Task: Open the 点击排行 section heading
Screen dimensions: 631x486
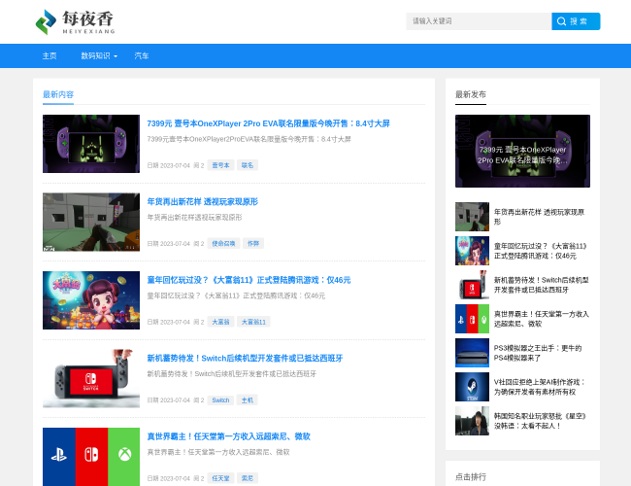Action: pyautogui.click(x=471, y=476)
